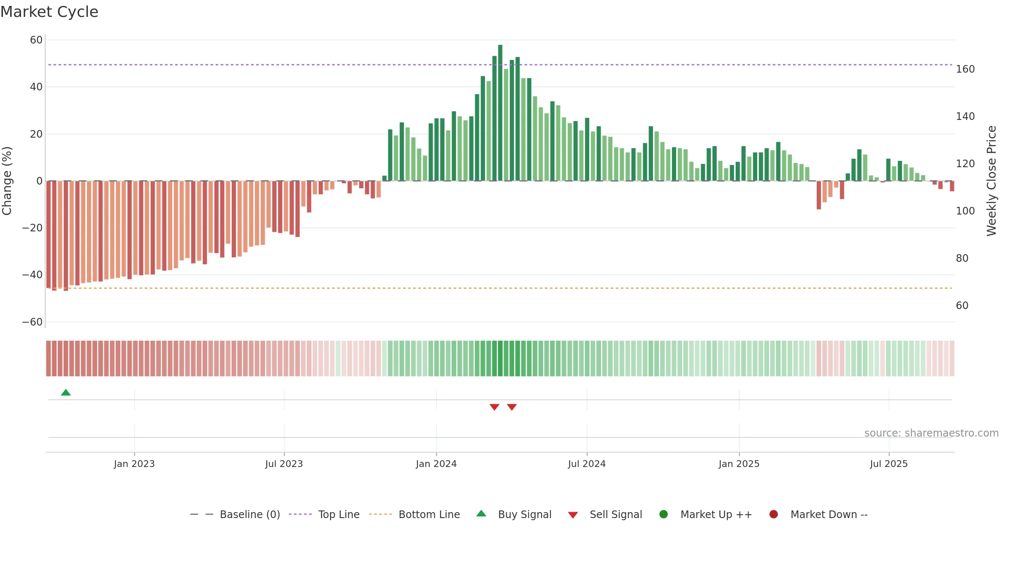
Task: Toggle Buy Signal legend entry
Action: [514, 514]
